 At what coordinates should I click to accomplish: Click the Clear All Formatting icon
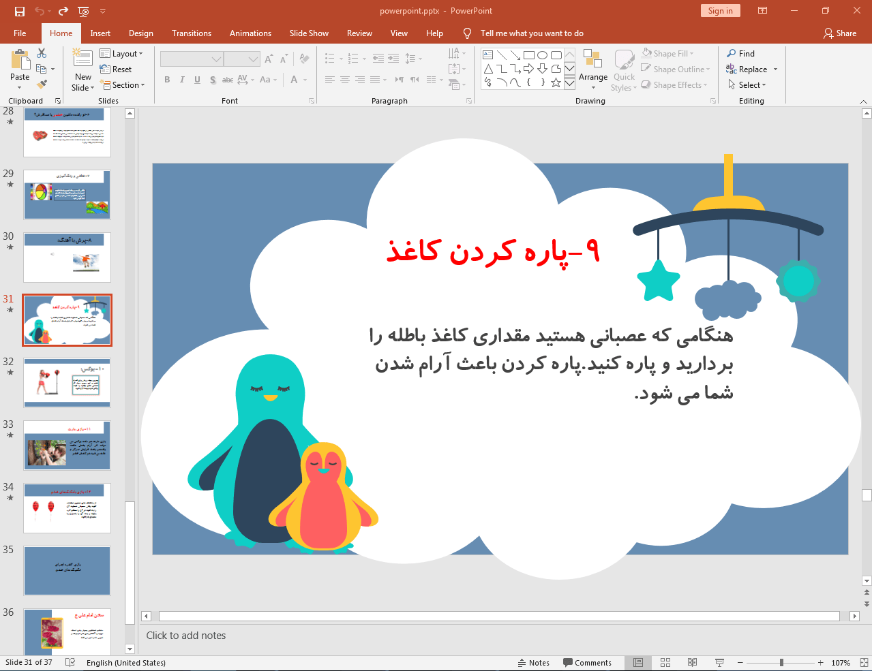pyautogui.click(x=303, y=58)
